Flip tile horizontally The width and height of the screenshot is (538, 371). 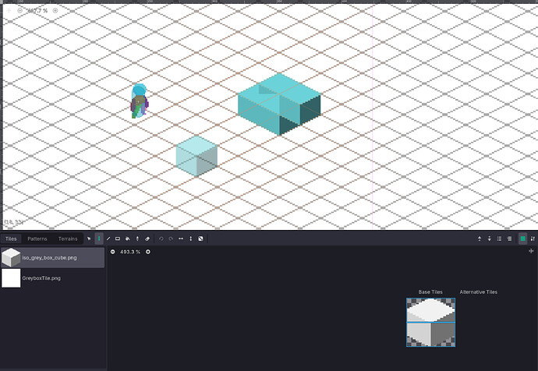(x=181, y=238)
